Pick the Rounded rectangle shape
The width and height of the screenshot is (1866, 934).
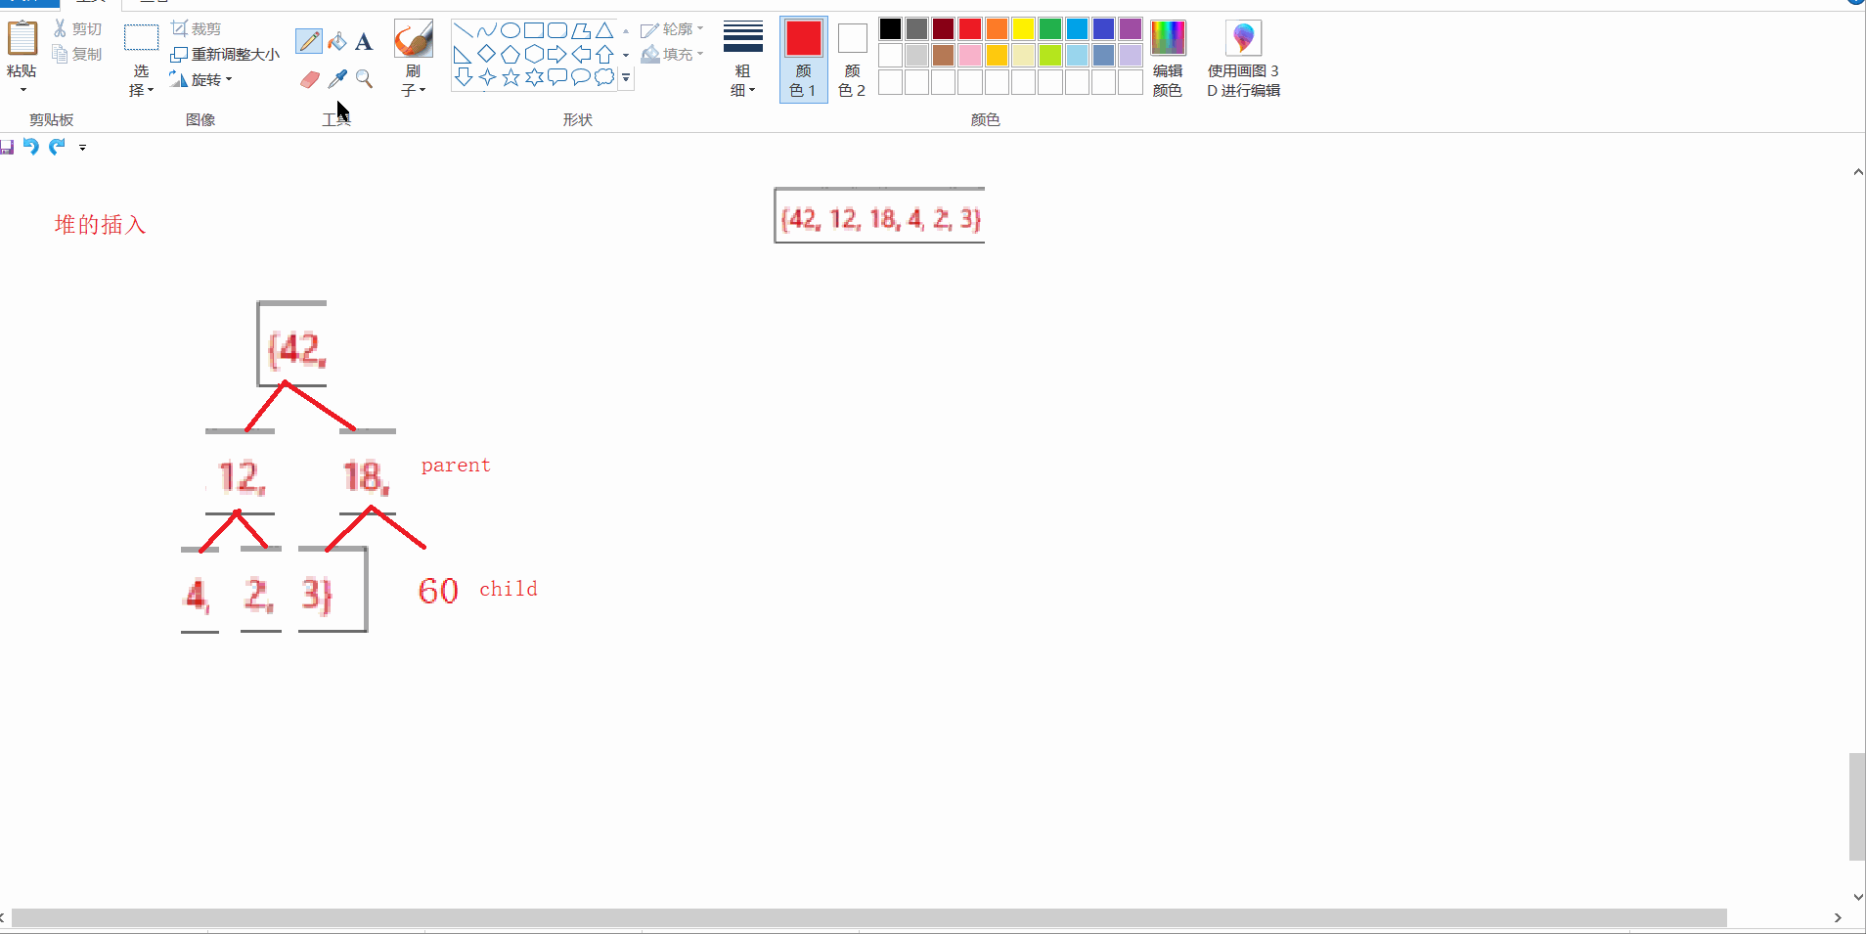(557, 30)
